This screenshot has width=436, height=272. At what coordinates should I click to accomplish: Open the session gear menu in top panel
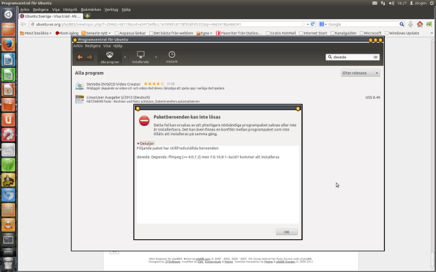432,3
